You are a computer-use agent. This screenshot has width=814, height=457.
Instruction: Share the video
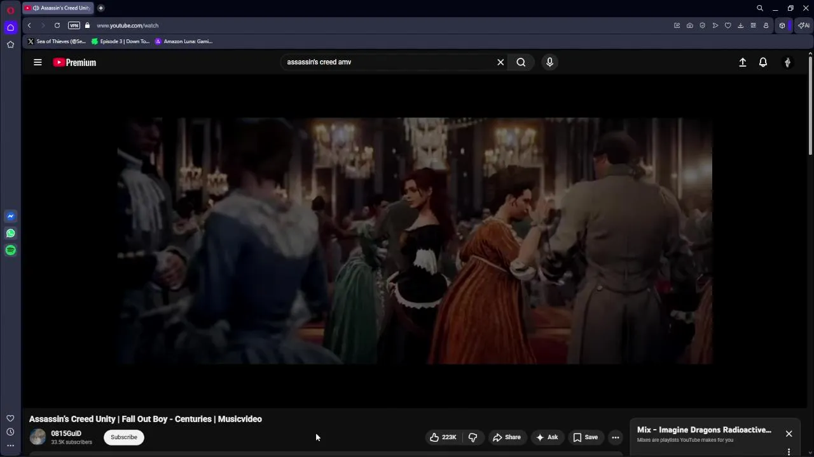pyautogui.click(x=507, y=437)
